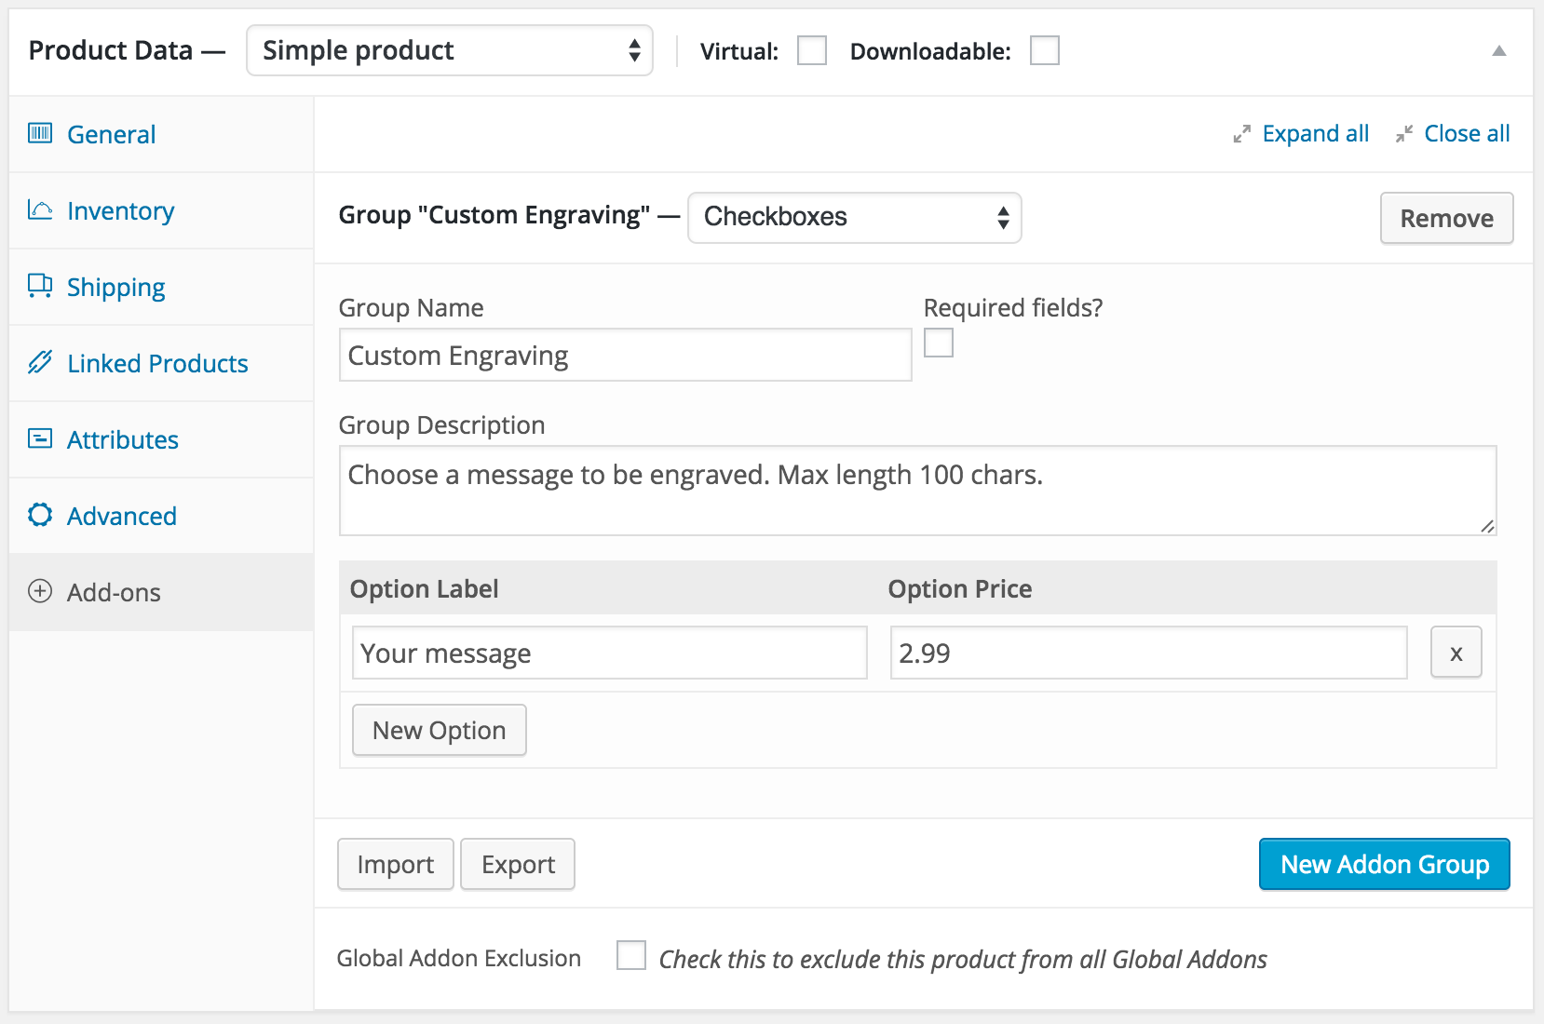
Task: Click the Linked Products link icon
Action: [x=40, y=362]
